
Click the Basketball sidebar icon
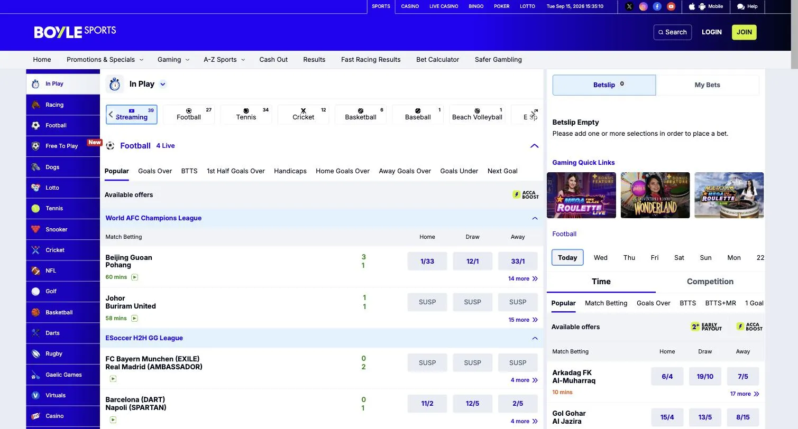coord(35,312)
